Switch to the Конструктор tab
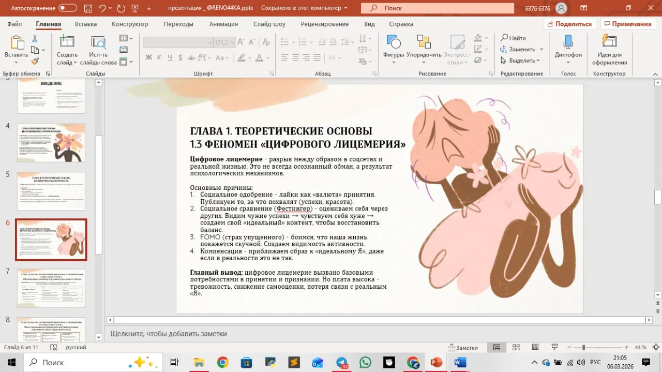 click(x=130, y=24)
